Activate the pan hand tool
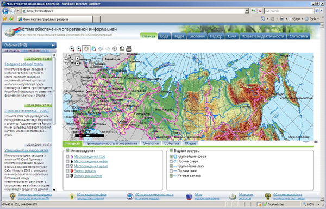 (x=86, y=49)
